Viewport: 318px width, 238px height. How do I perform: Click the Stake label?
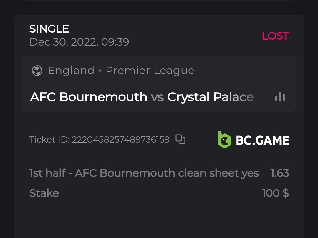[x=44, y=193]
